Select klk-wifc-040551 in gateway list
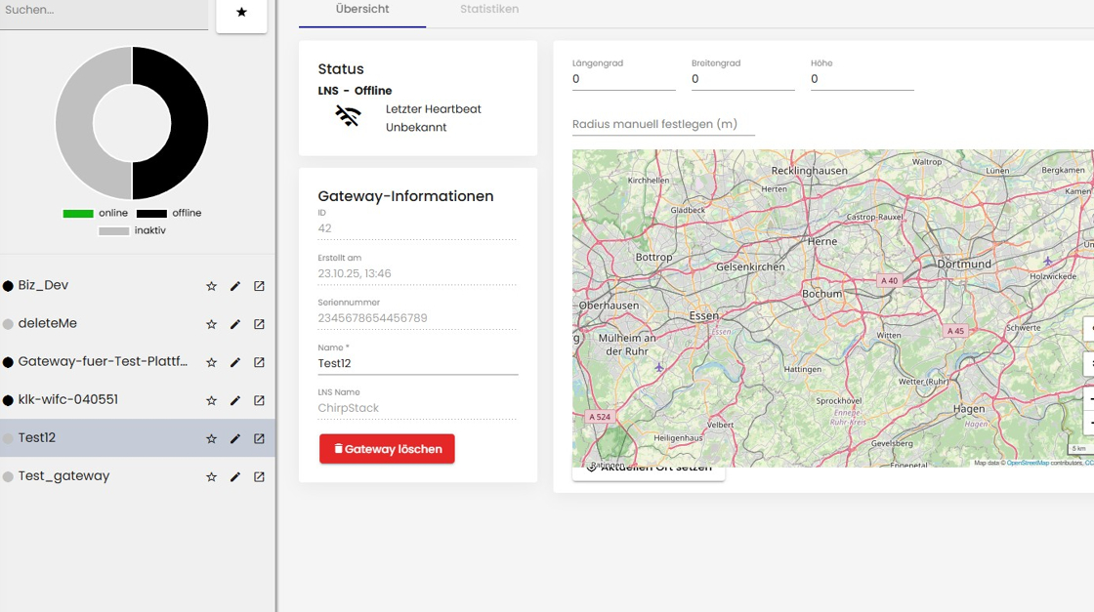 (68, 400)
